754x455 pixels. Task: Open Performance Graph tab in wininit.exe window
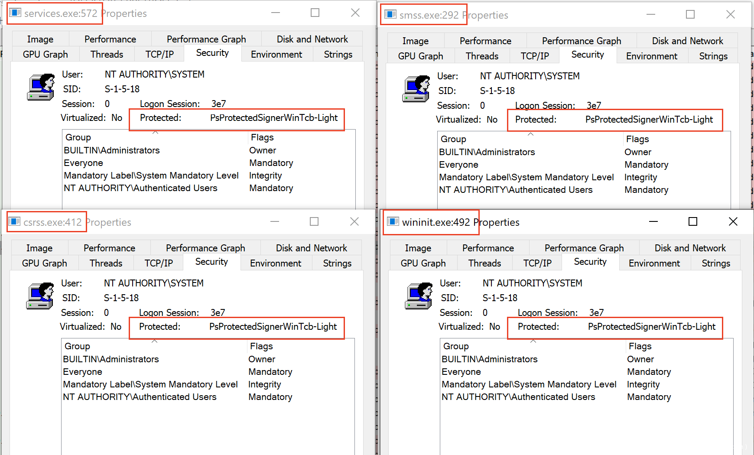[x=584, y=248]
